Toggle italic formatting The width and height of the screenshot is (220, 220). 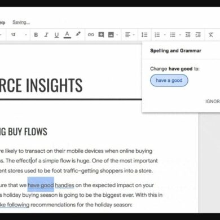click(46, 35)
